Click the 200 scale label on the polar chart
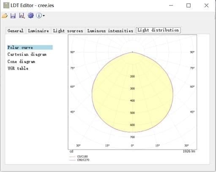The width and height of the screenshot is (216, 172). (132, 76)
